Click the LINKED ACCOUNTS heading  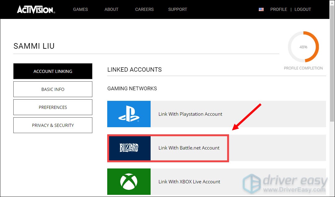(x=134, y=69)
